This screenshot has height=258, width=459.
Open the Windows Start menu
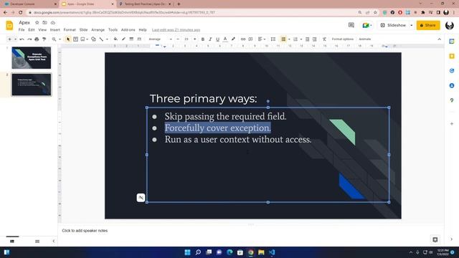pyautogui.click(x=188, y=252)
